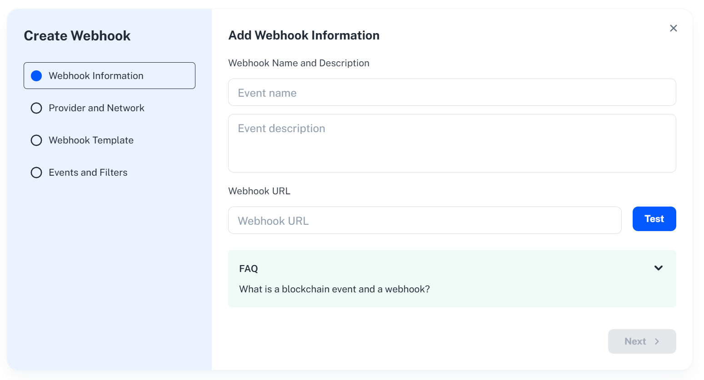Click the disabled Next button
The height and width of the screenshot is (380, 704).
(x=642, y=341)
